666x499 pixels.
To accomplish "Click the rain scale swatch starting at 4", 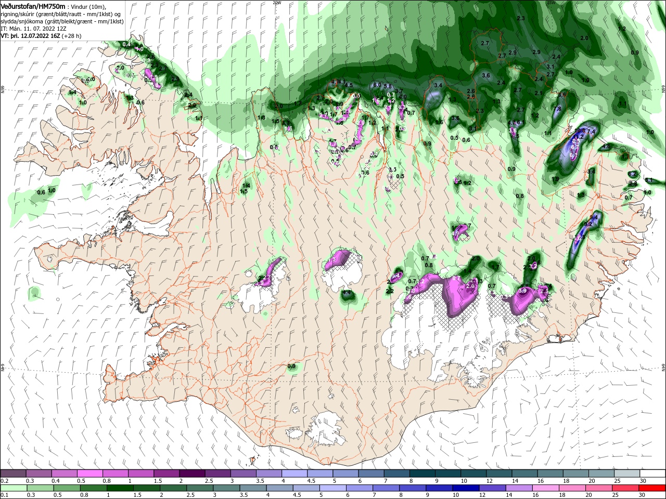I will pos(279,488).
